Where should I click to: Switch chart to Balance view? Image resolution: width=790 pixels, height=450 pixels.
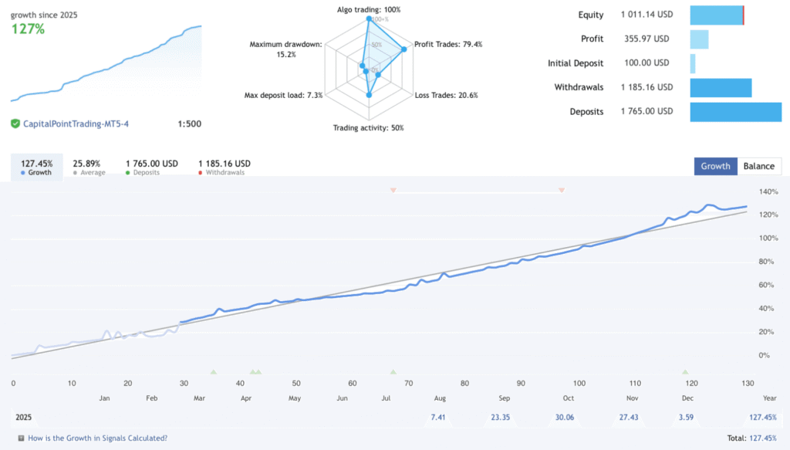pyautogui.click(x=759, y=166)
